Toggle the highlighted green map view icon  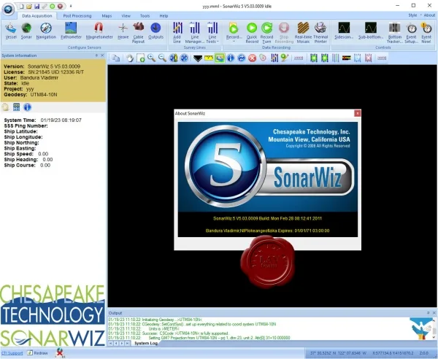click(x=220, y=58)
